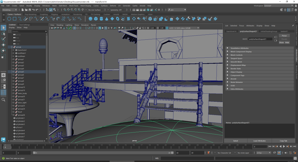298x162 pixels.
Task: Create a NURBS sphere from the shelf
Action: coord(91,19)
